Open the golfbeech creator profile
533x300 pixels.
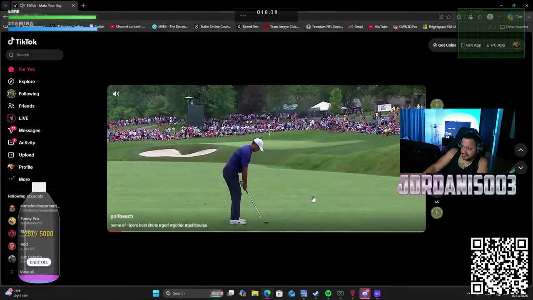[122, 216]
